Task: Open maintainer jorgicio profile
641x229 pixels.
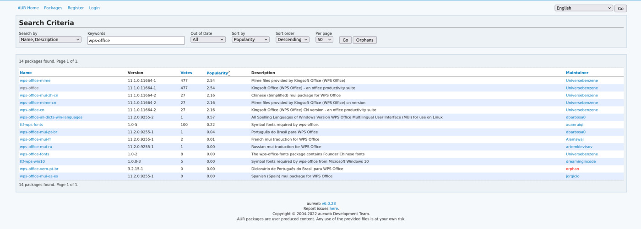Action: click(572, 176)
